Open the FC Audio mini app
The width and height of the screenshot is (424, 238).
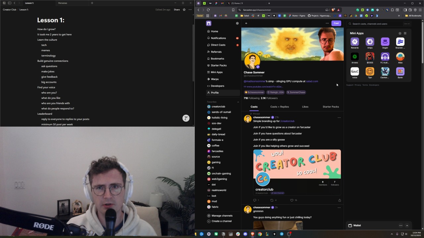click(x=385, y=57)
